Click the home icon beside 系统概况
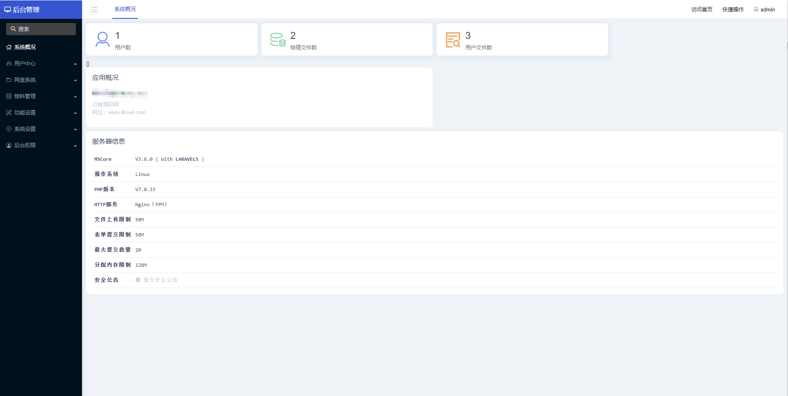Viewport: 788px width, 396px height. (x=9, y=47)
